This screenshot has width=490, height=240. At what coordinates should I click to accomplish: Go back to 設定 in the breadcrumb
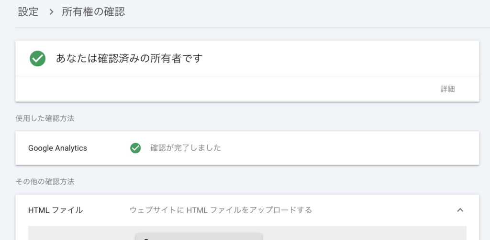pos(28,12)
